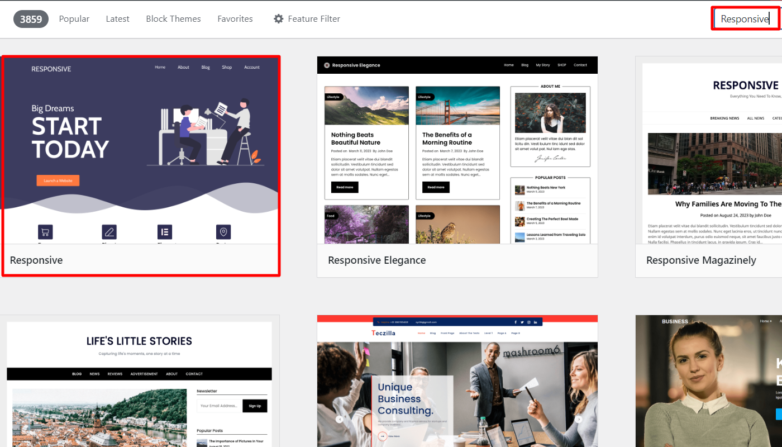Click Read more under Nothing Beats Beautiful Nature

[x=345, y=187]
